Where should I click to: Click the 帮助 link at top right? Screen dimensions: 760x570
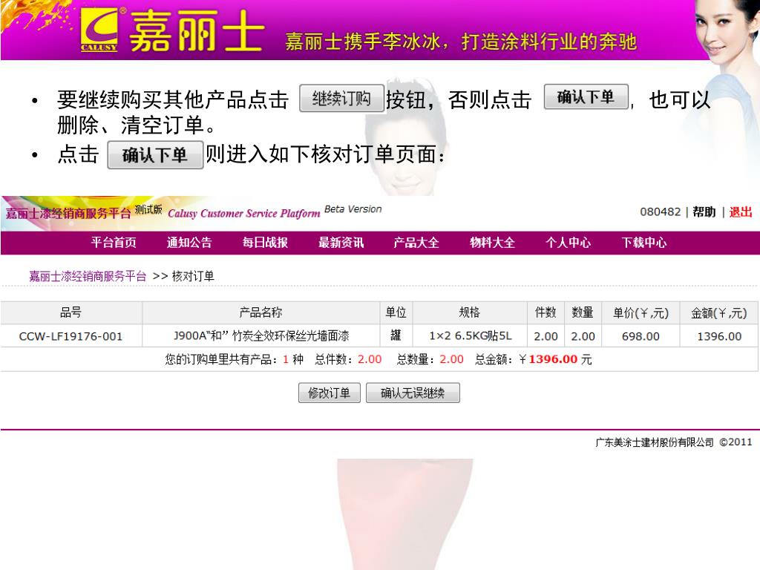click(x=704, y=212)
